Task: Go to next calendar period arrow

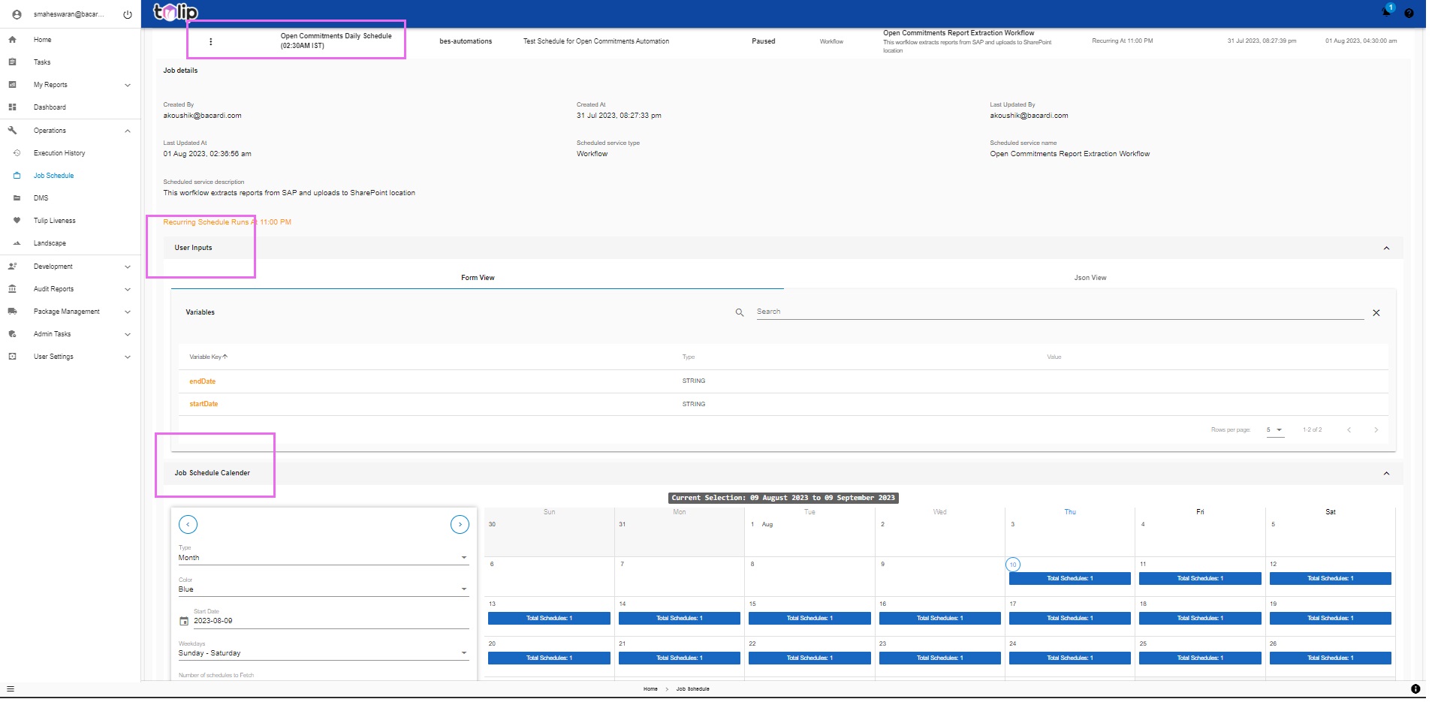Action: (460, 525)
